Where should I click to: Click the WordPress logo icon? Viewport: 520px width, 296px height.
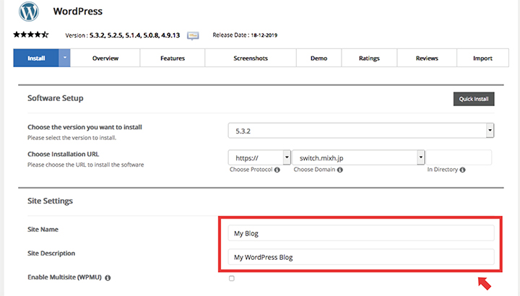point(28,12)
